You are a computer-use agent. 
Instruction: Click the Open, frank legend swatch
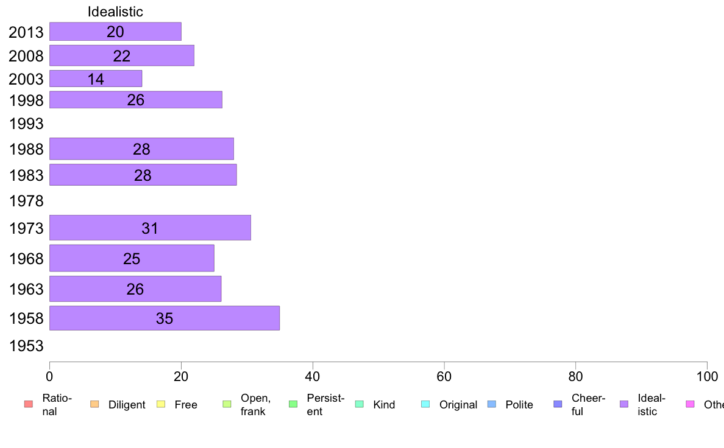point(227,404)
